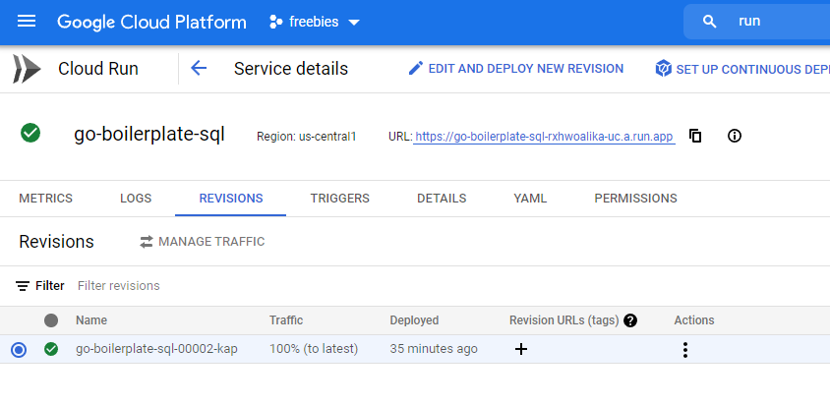Open the freebies project selector dropdown
This screenshot has height=405, width=830.
click(x=315, y=22)
